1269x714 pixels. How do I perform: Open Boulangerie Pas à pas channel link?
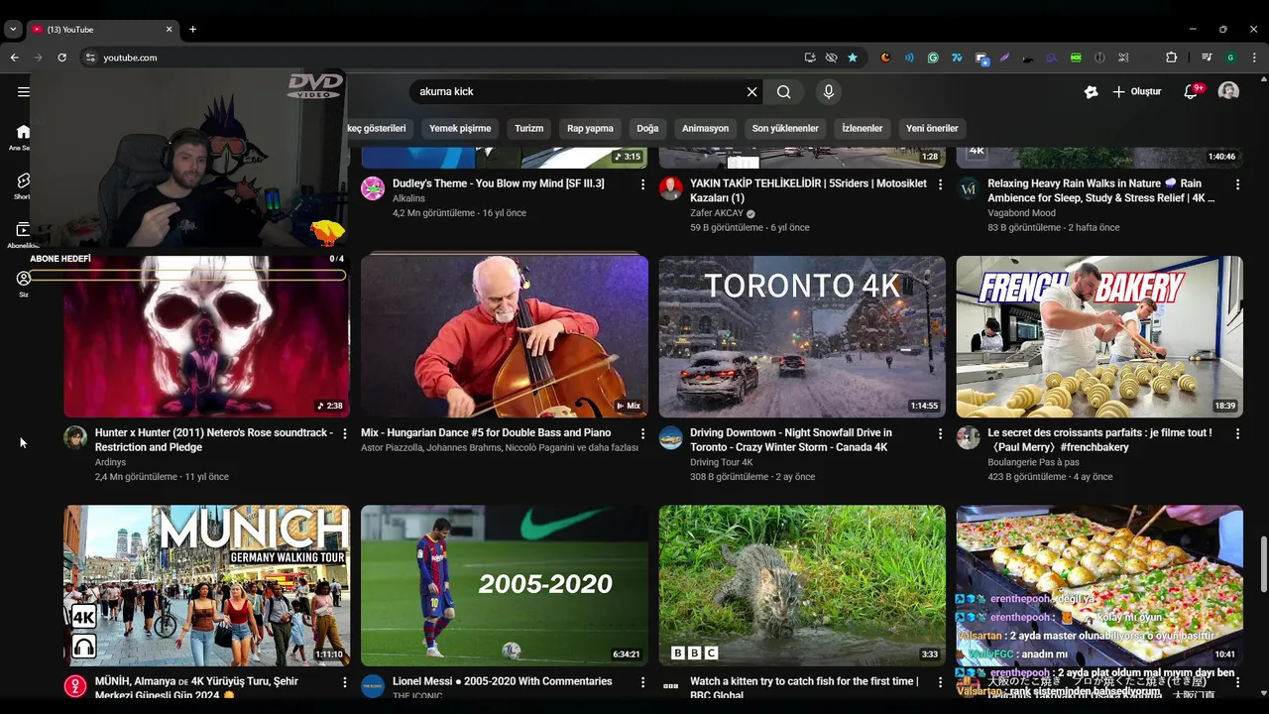coord(1033,462)
